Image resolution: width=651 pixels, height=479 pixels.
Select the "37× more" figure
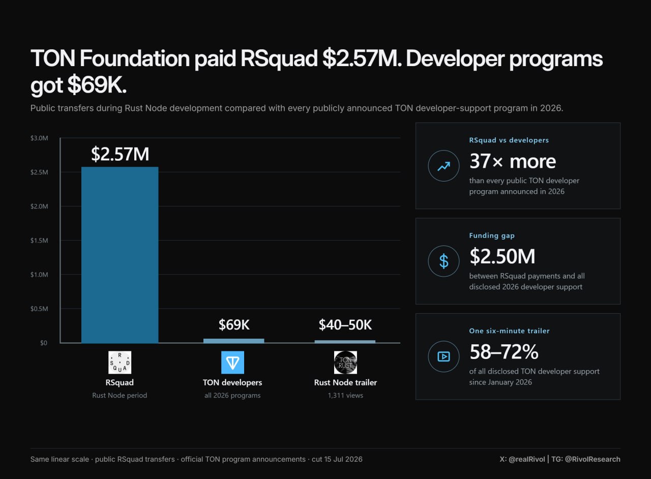(x=513, y=162)
